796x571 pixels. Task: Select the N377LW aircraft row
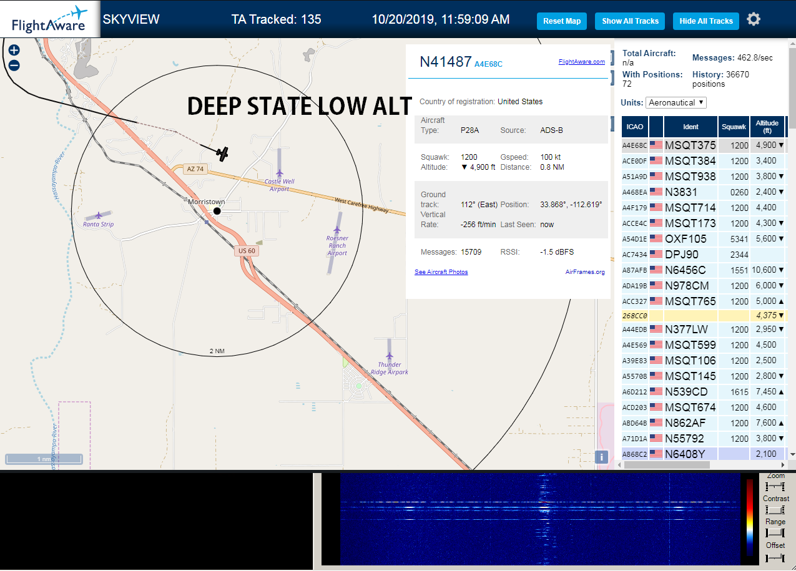pos(704,329)
